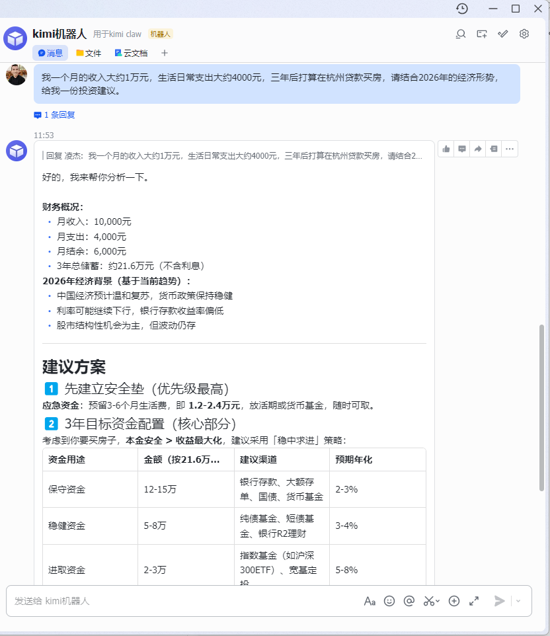This screenshot has height=636, width=550.
Task: Click the 月结余：6,000元 bullet
Action: [91, 251]
